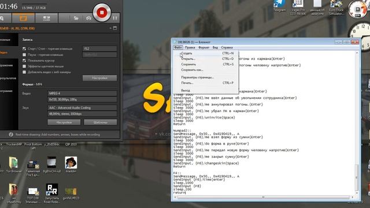Select the Tor Browser folder icon
The width and height of the screenshot is (370, 208).
click(x=14, y=164)
